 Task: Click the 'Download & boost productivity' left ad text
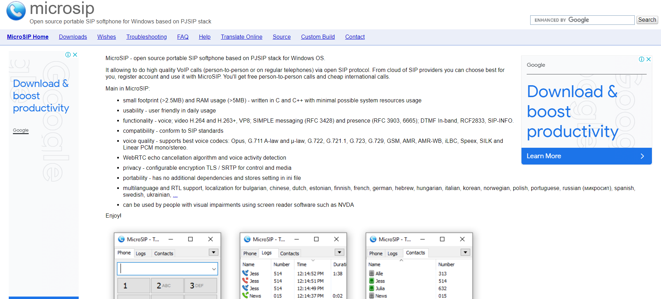click(41, 96)
